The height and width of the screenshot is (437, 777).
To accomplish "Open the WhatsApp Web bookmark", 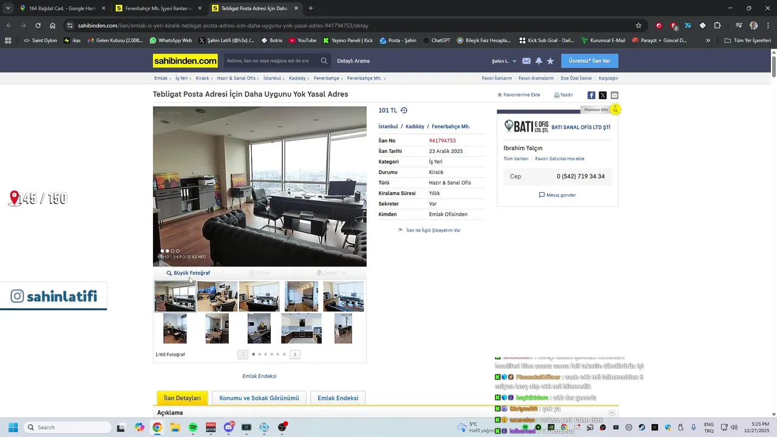I will tap(171, 41).
